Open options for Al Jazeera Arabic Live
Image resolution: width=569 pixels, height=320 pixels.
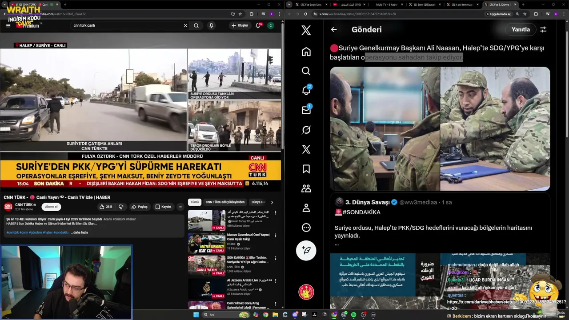point(276,281)
